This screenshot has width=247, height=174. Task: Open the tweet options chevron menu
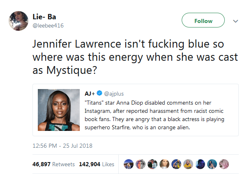235,21
